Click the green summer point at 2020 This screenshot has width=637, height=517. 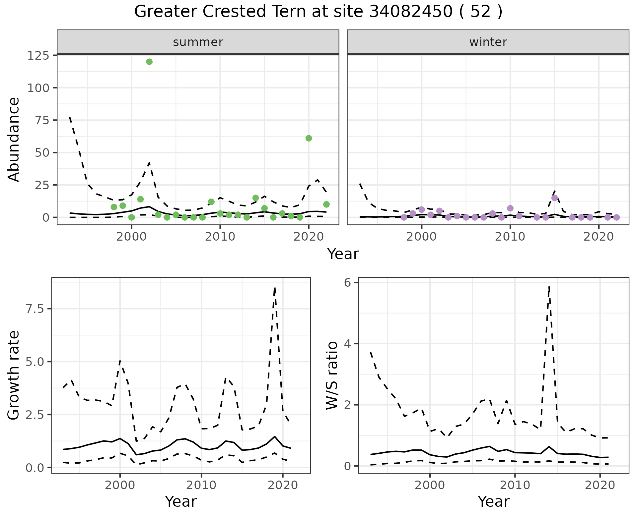point(309,138)
